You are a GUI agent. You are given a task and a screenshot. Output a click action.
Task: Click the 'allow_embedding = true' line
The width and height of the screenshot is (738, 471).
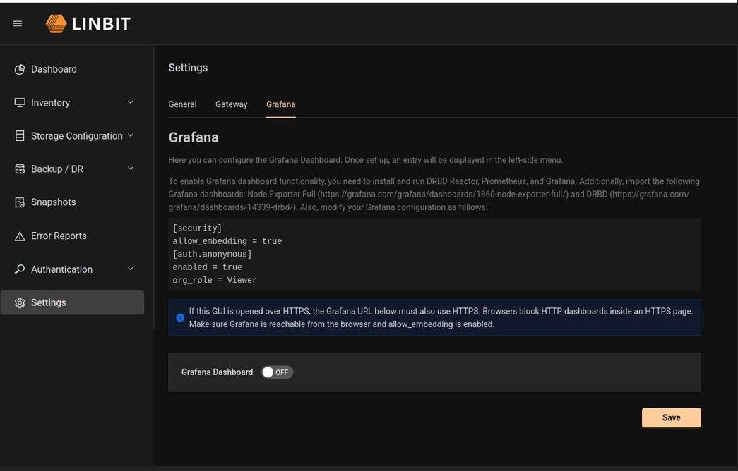227,241
